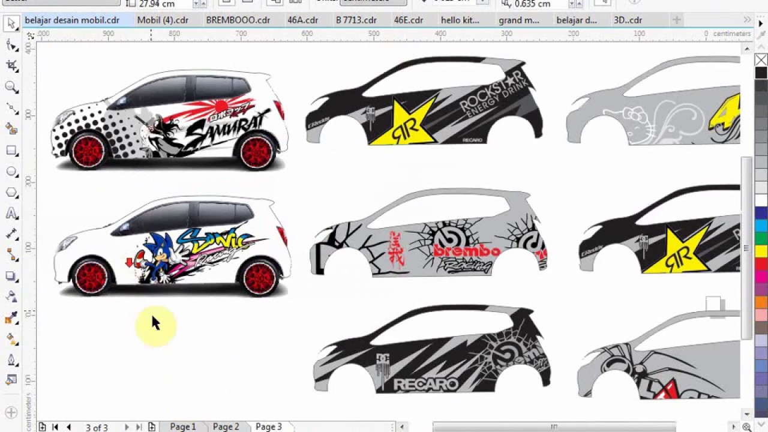Select the Connector tool

click(11, 256)
